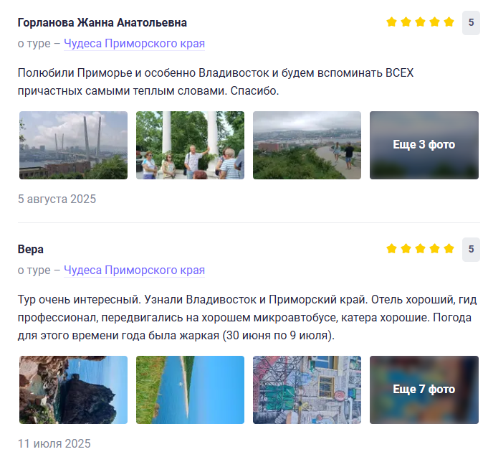488x462 pixels.
Task: Click third star in Вера's rating
Action: tap(421, 249)
